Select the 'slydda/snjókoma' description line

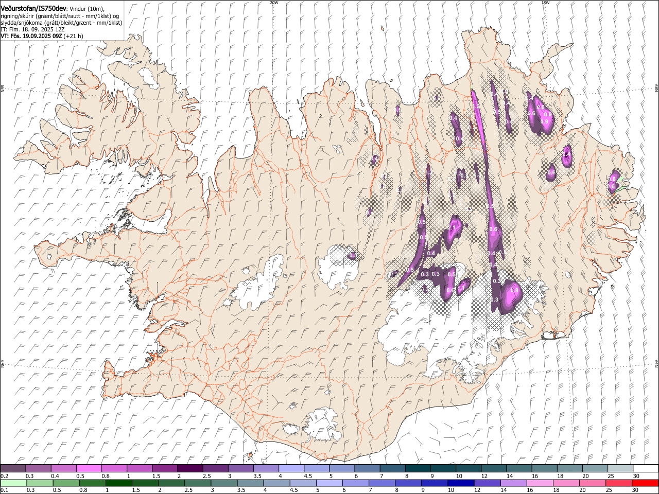pos(61,23)
